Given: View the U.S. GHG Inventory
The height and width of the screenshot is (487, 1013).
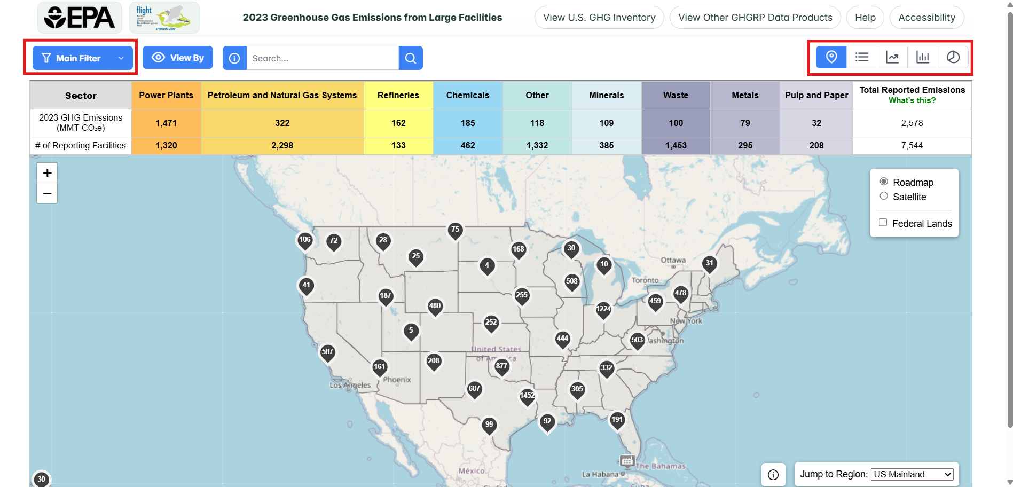Looking at the screenshot, I should [x=599, y=17].
